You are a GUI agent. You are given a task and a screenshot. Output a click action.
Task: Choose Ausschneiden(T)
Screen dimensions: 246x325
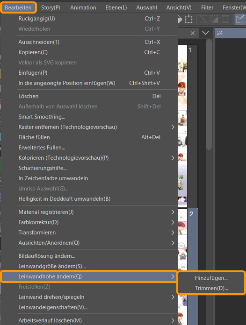(x=89, y=42)
